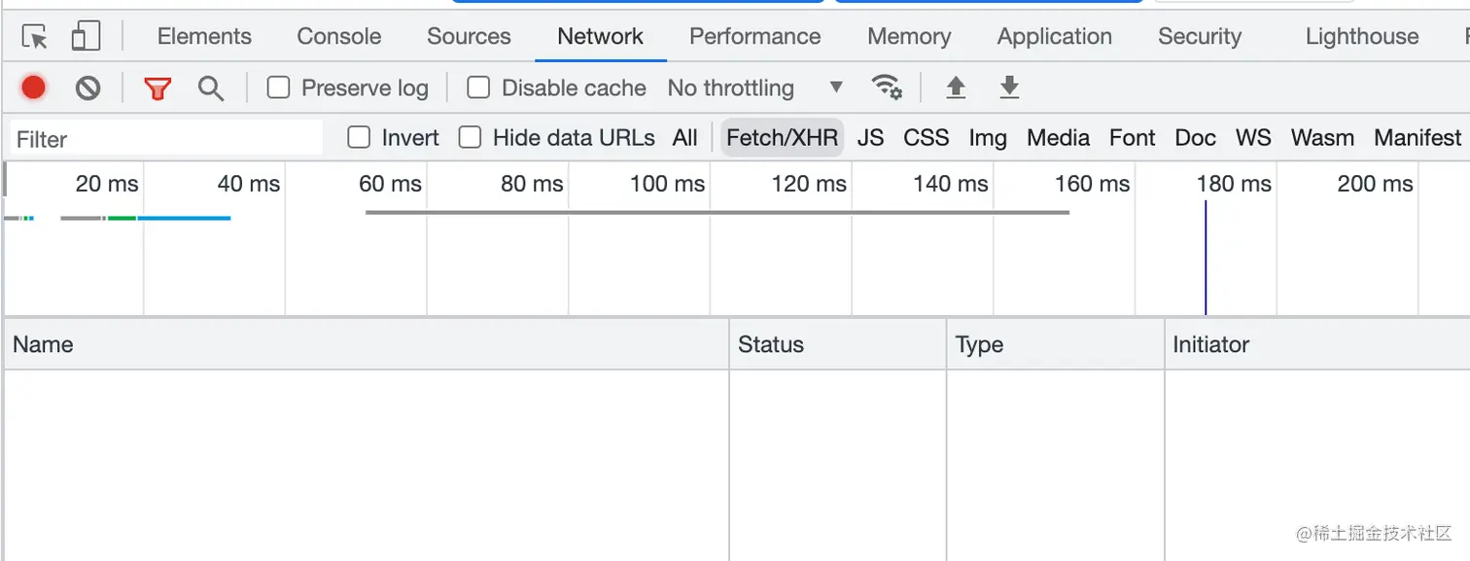Select the Fetch/XHR filter type
1470x561 pixels.
point(782,138)
